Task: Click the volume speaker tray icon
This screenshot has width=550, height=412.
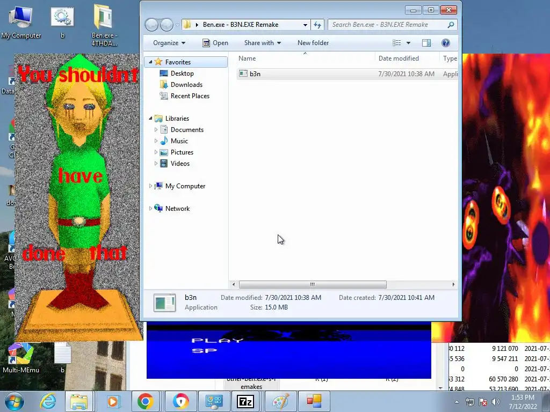Action: click(495, 402)
